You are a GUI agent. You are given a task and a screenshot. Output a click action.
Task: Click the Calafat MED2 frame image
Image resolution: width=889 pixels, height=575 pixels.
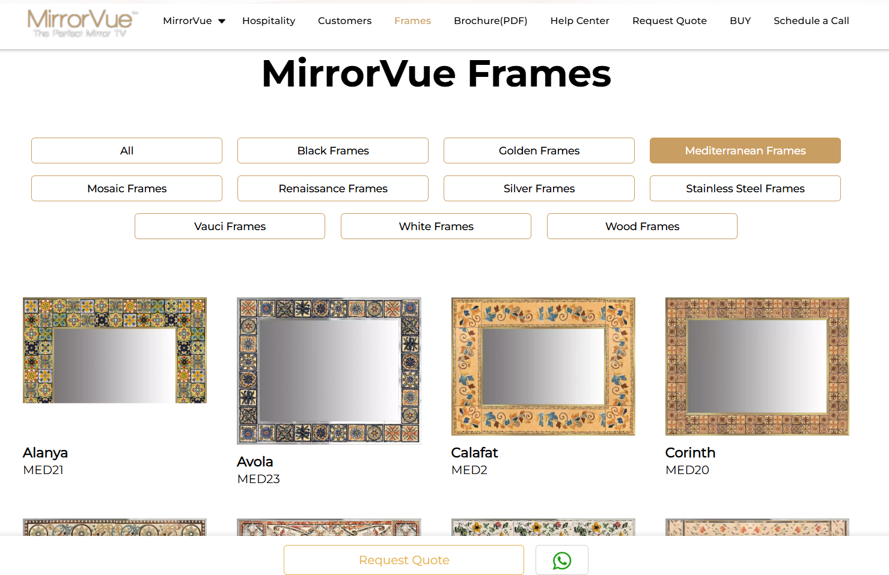543,367
